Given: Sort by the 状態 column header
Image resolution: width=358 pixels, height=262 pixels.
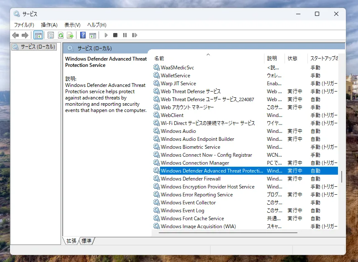Looking at the screenshot, I should 296,59.
